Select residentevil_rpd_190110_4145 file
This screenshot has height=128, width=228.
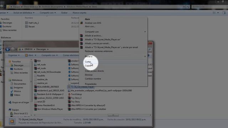[49, 91]
